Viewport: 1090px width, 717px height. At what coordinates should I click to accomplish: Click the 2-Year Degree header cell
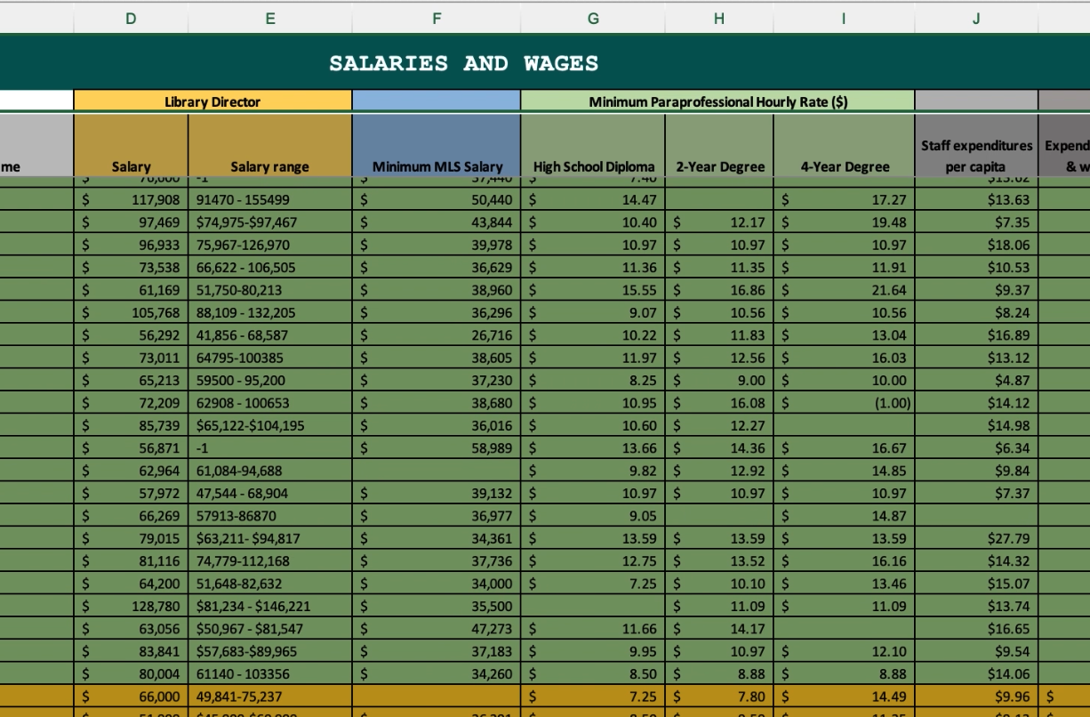719,145
